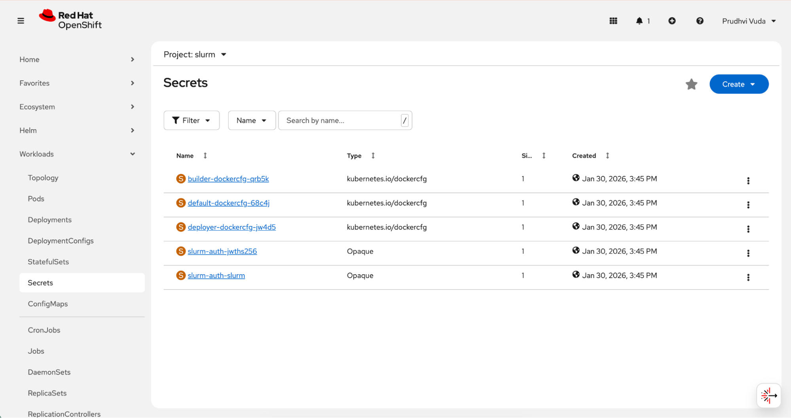
Task: Open kebab menu for builder-dockercfg-qrb5k
Action: pyautogui.click(x=748, y=181)
